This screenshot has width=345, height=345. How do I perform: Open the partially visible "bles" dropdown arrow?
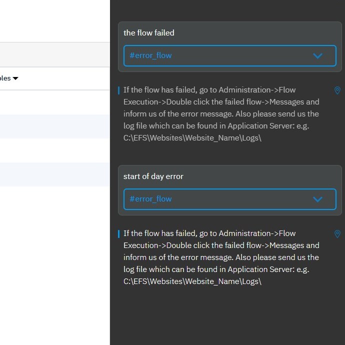[x=15, y=78]
